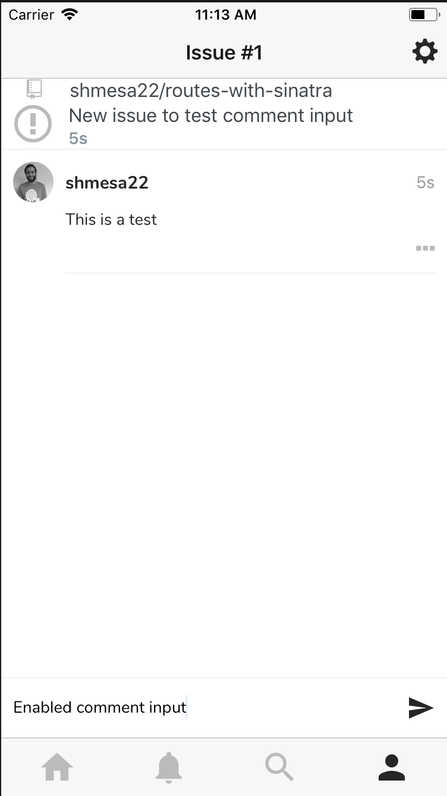Viewport: 447px width, 796px height.
Task: Open the shmesa22 username link
Action: (107, 183)
